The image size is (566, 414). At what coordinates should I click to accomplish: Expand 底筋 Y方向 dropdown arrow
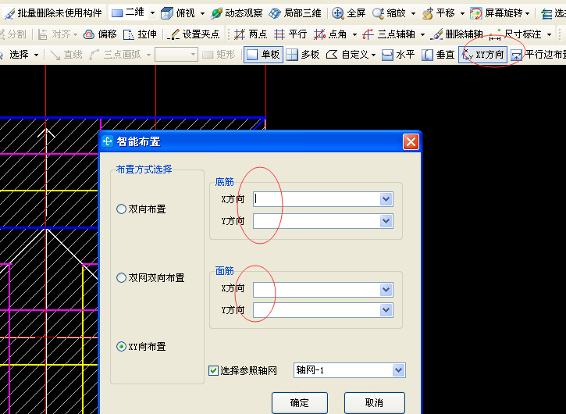(386, 221)
